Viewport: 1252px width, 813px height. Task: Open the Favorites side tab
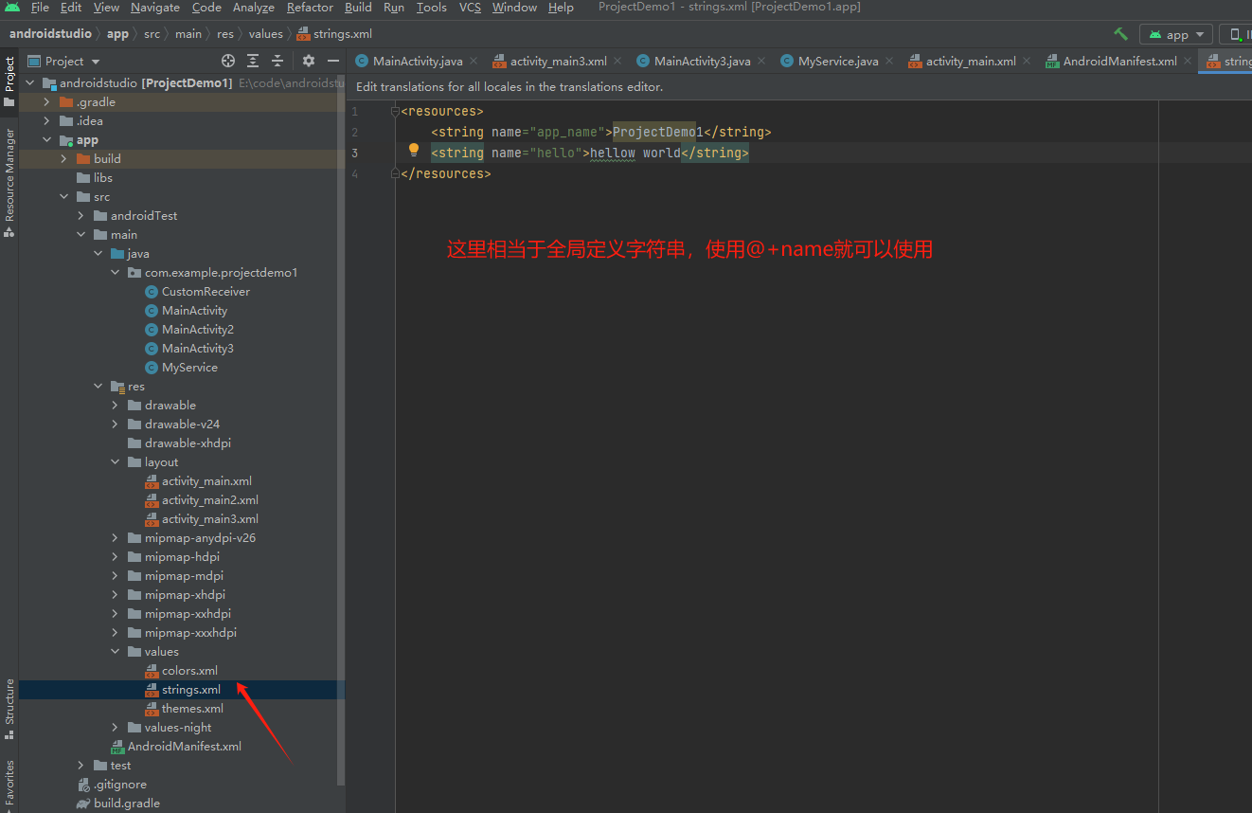[x=9, y=786]
